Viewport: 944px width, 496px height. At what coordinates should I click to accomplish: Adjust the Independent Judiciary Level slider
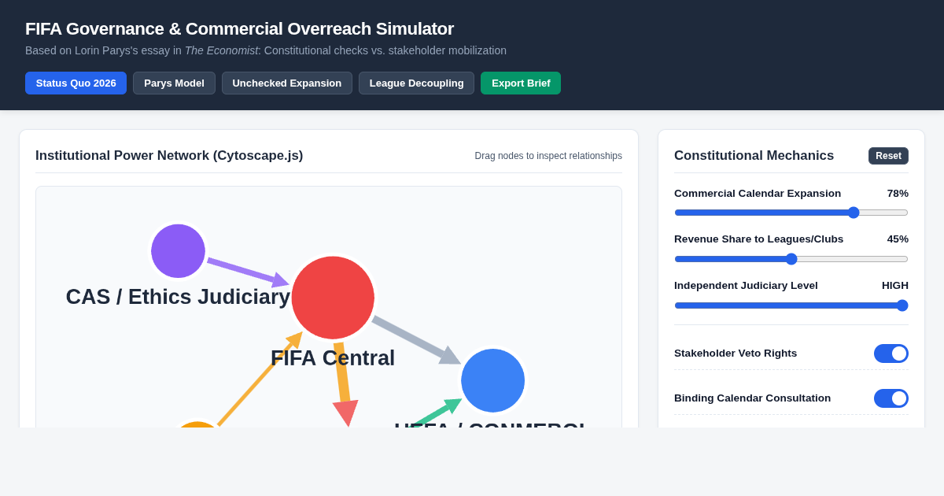(x=791, y=305)
